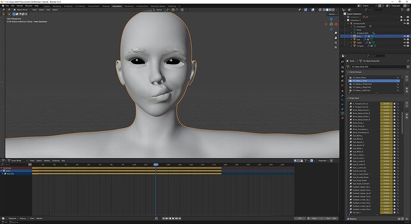This screenshot has width=411, height=224.
Task: Hide the Body object in outliner
Action: [x=404, y=36]
